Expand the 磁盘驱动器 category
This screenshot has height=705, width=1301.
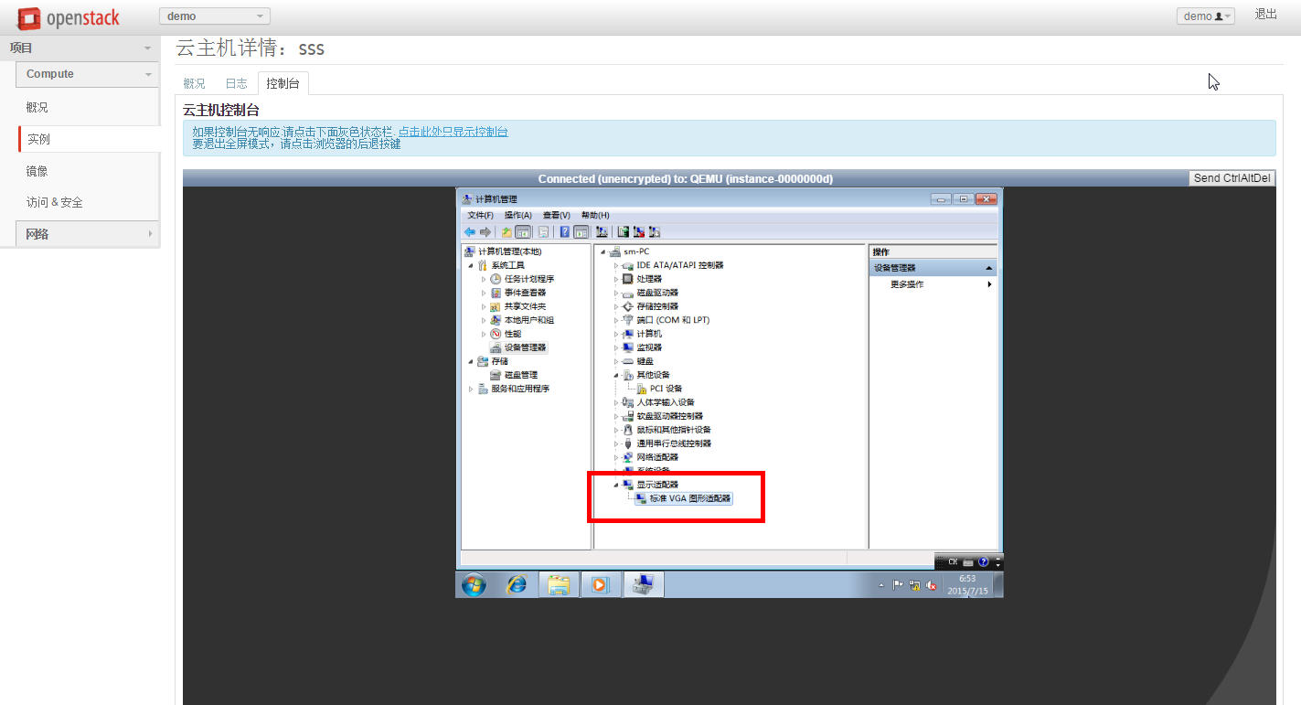pyautogui.click(x=616, y=293)
